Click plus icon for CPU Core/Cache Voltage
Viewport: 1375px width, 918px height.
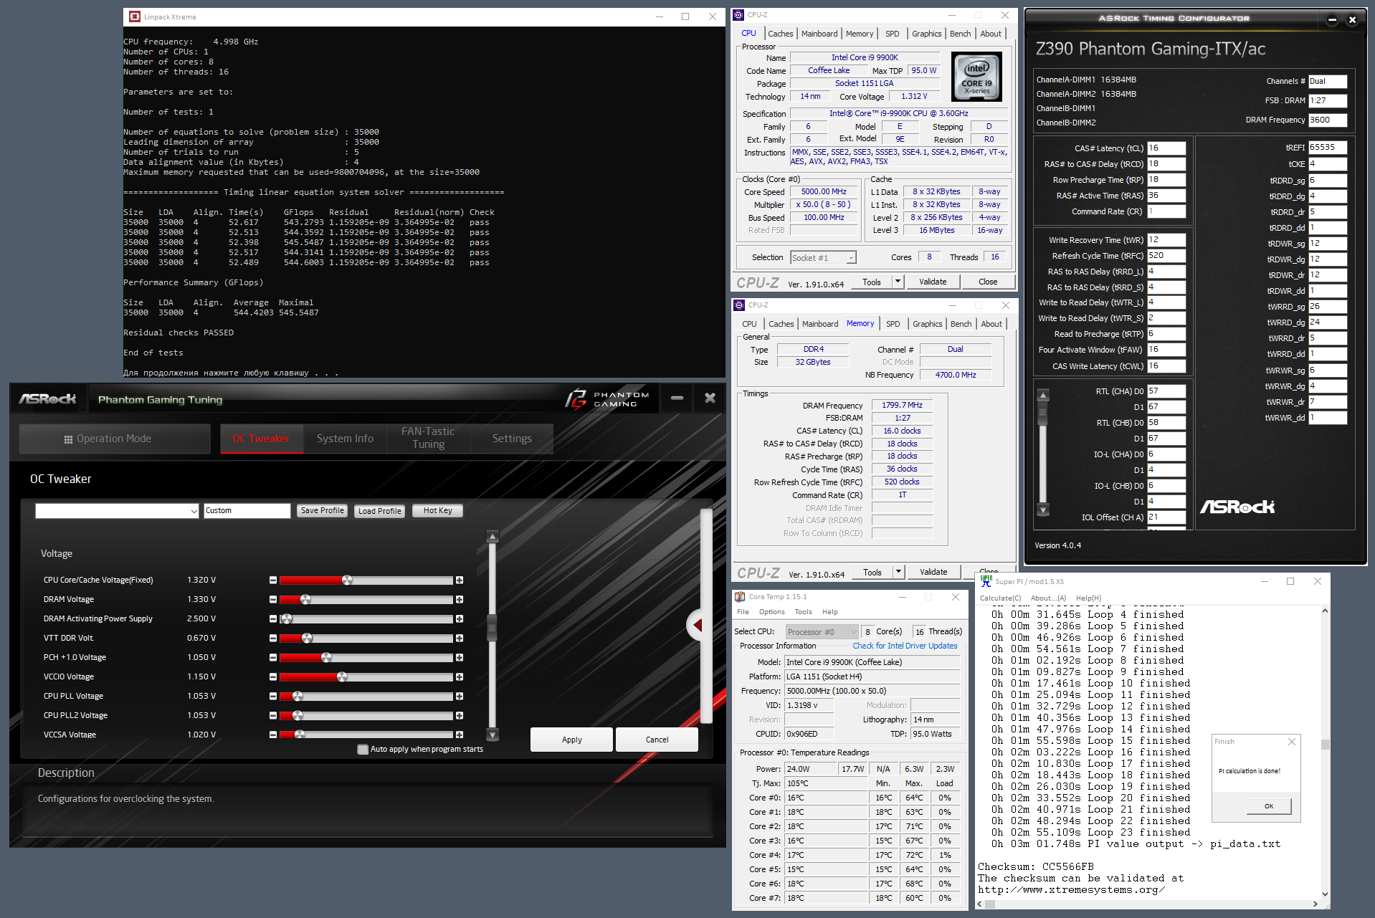[x=460, y=580]
